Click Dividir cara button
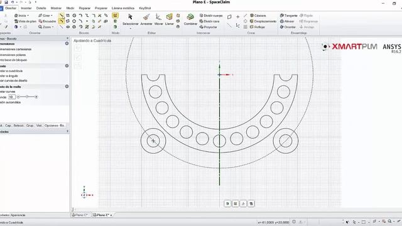 209,21
